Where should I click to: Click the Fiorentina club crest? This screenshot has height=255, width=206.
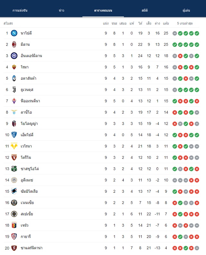pos(14,101)
